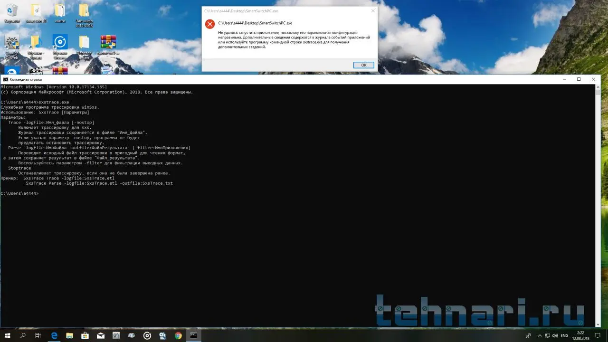Open the volume control tray icon
The width and height of the screenshot is (608, 342).
555,335
